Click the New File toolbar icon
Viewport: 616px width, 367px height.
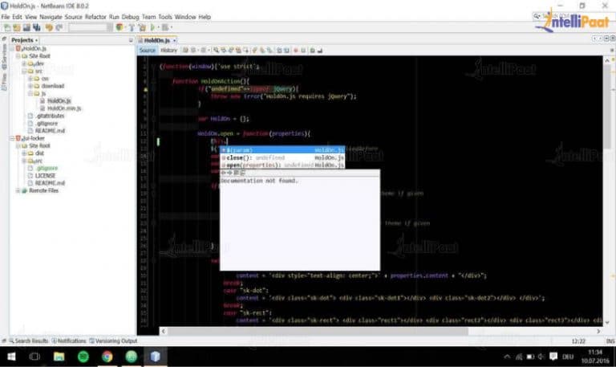(7, 27)
